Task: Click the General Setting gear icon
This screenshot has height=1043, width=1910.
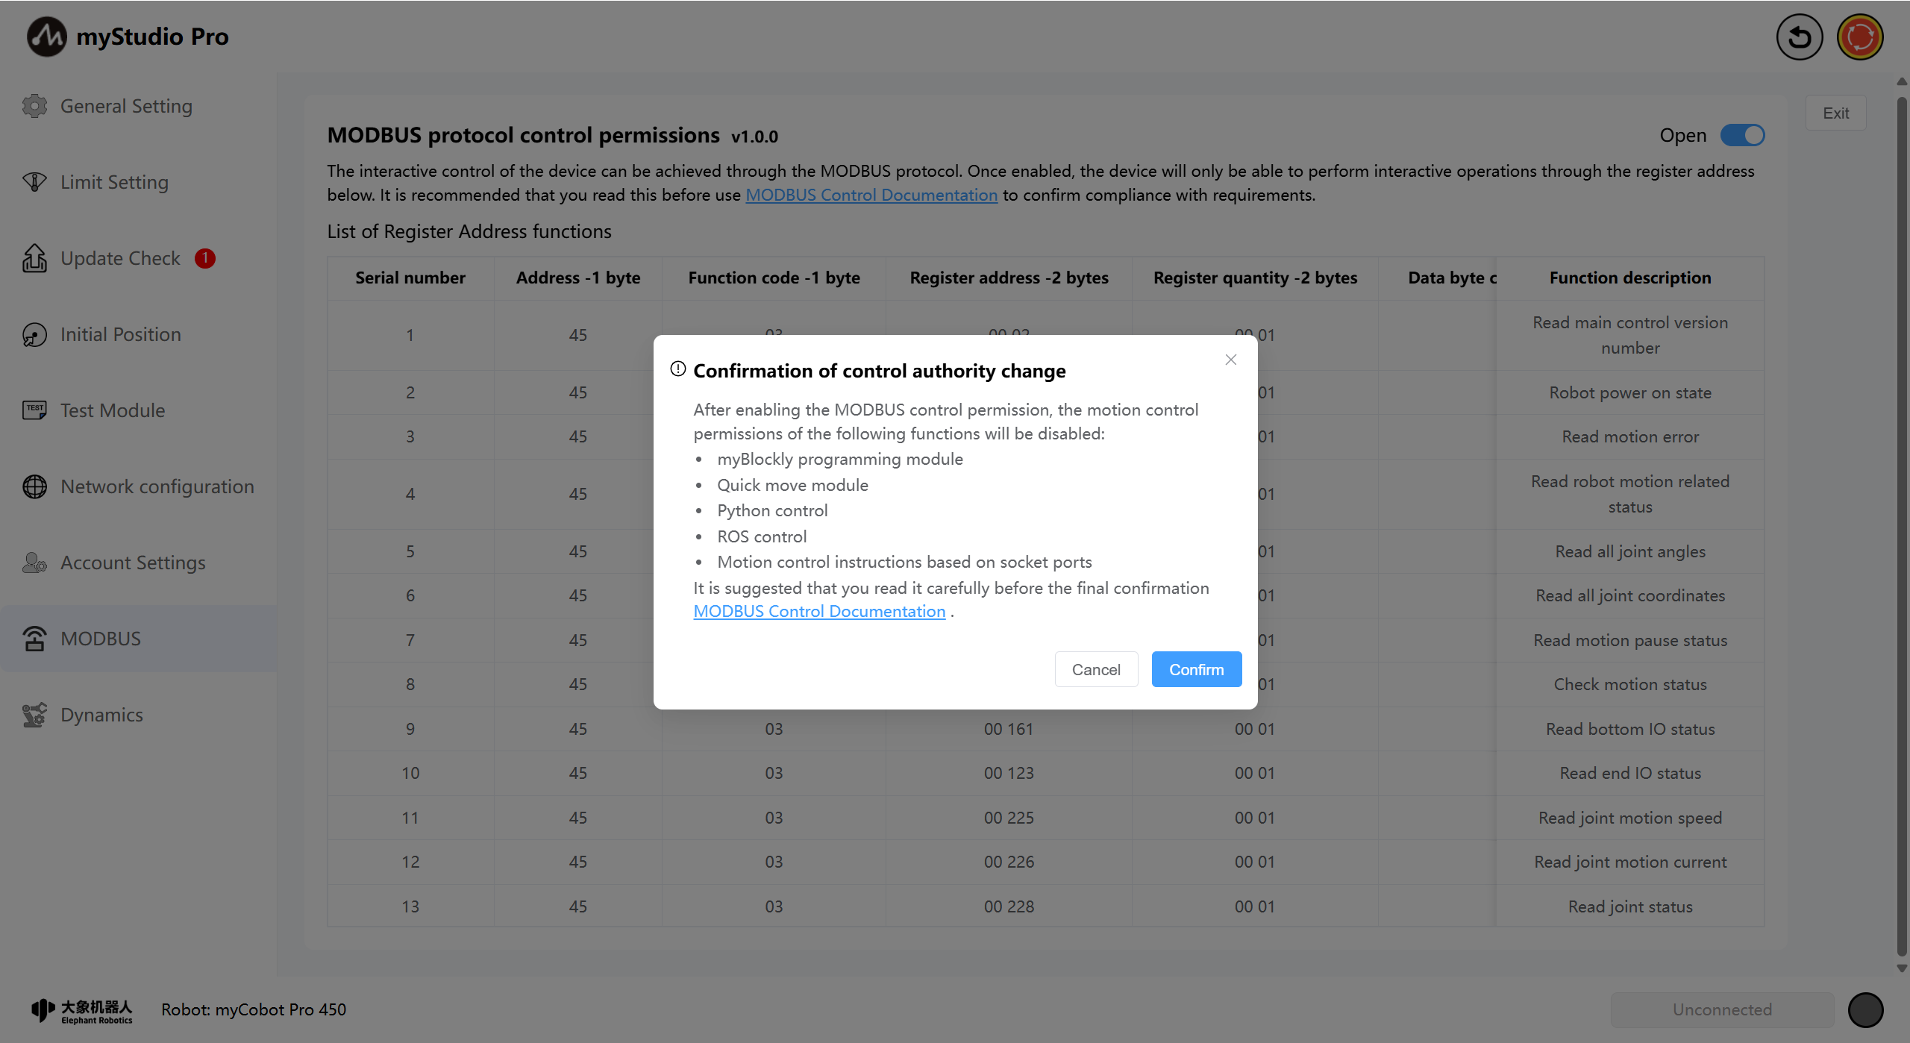Action: tap(34, 106)
